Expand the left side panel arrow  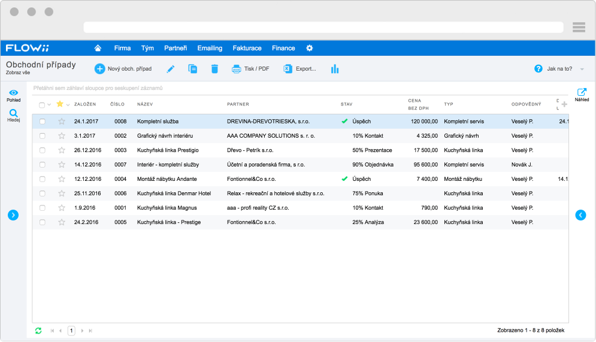(x=13, y=215)
